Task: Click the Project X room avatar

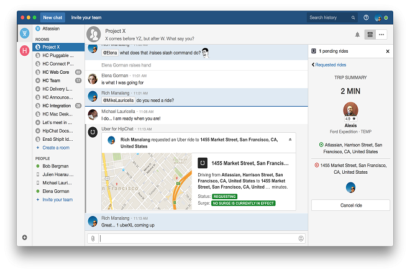Action: 94,34
